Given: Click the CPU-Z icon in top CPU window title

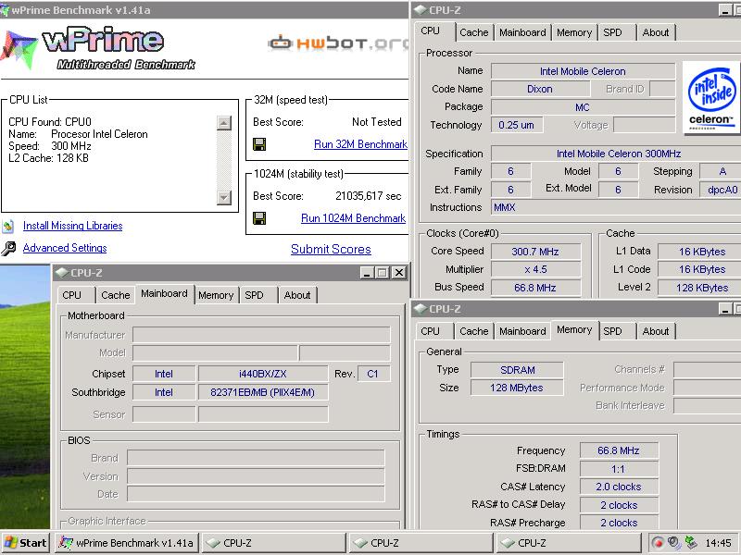Looking at the screenshot, I should point(421,10).
